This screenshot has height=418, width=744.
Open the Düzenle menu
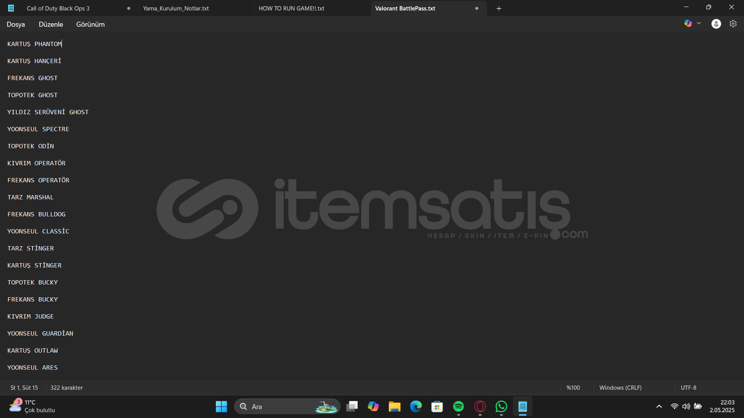coord(51,24)
